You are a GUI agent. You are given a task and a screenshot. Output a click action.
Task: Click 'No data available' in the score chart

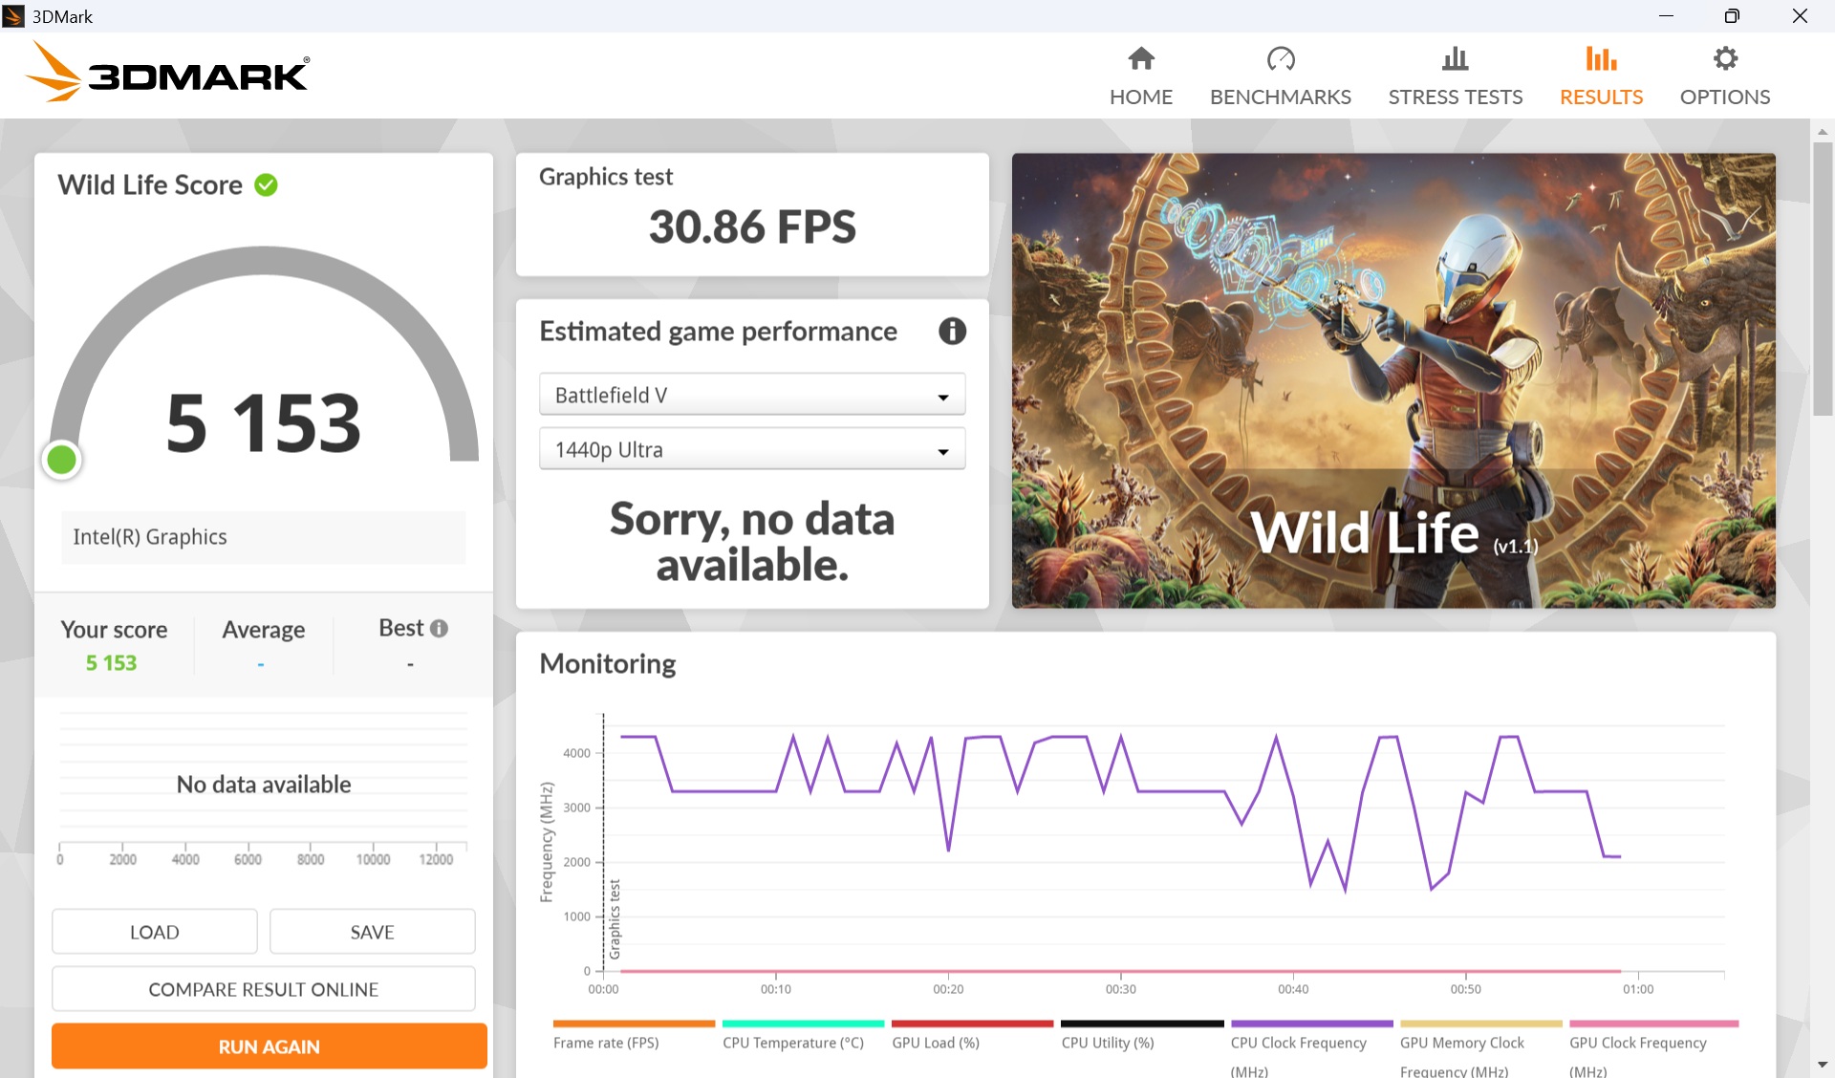(264, 785)
